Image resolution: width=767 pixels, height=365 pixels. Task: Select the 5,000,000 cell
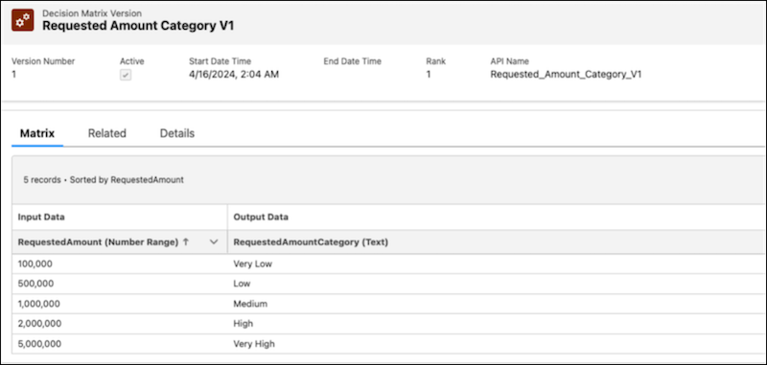point(120,344)
